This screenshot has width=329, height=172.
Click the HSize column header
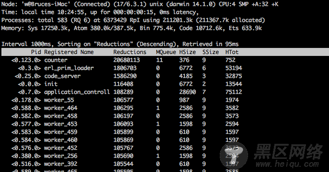click(187, 52)
